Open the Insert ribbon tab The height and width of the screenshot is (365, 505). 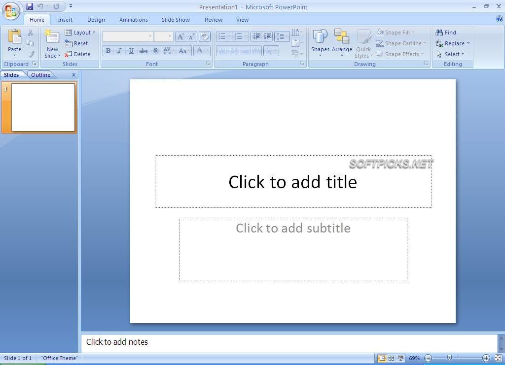click(x=65, y=20)
